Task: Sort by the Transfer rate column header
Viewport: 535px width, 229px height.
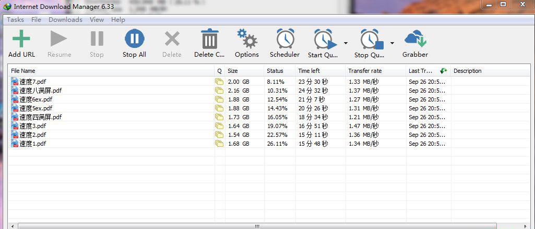Action: [376, 71]
